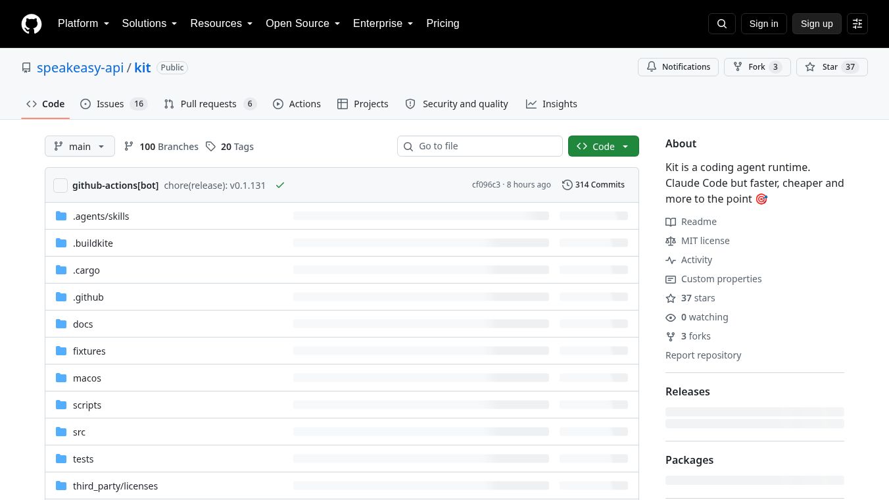
Task: Open the green Code dropdown button
Action: click(604, 146)
